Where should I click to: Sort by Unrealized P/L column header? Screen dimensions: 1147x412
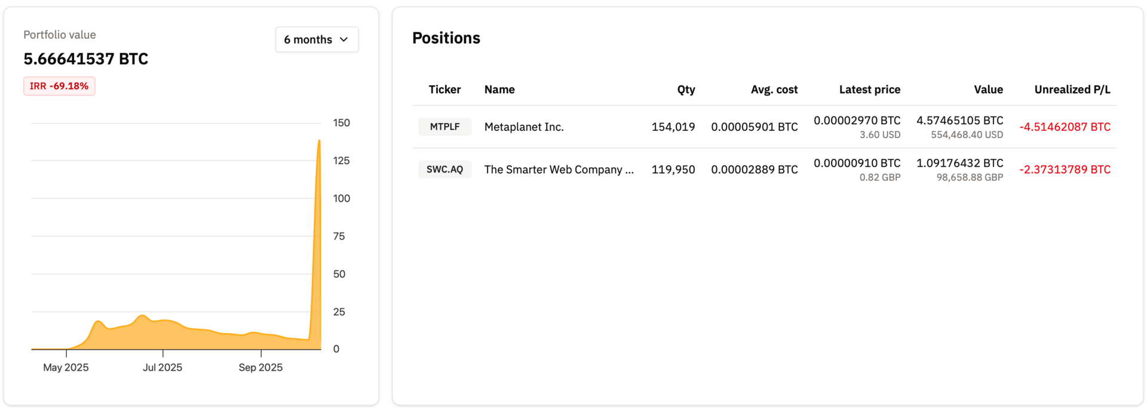click(x=1072, y=90)
